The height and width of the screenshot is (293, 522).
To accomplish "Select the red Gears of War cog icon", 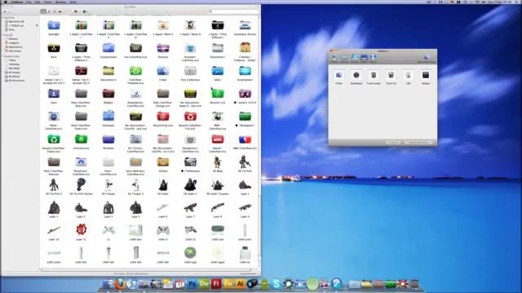I will click(x=81, y=230).
